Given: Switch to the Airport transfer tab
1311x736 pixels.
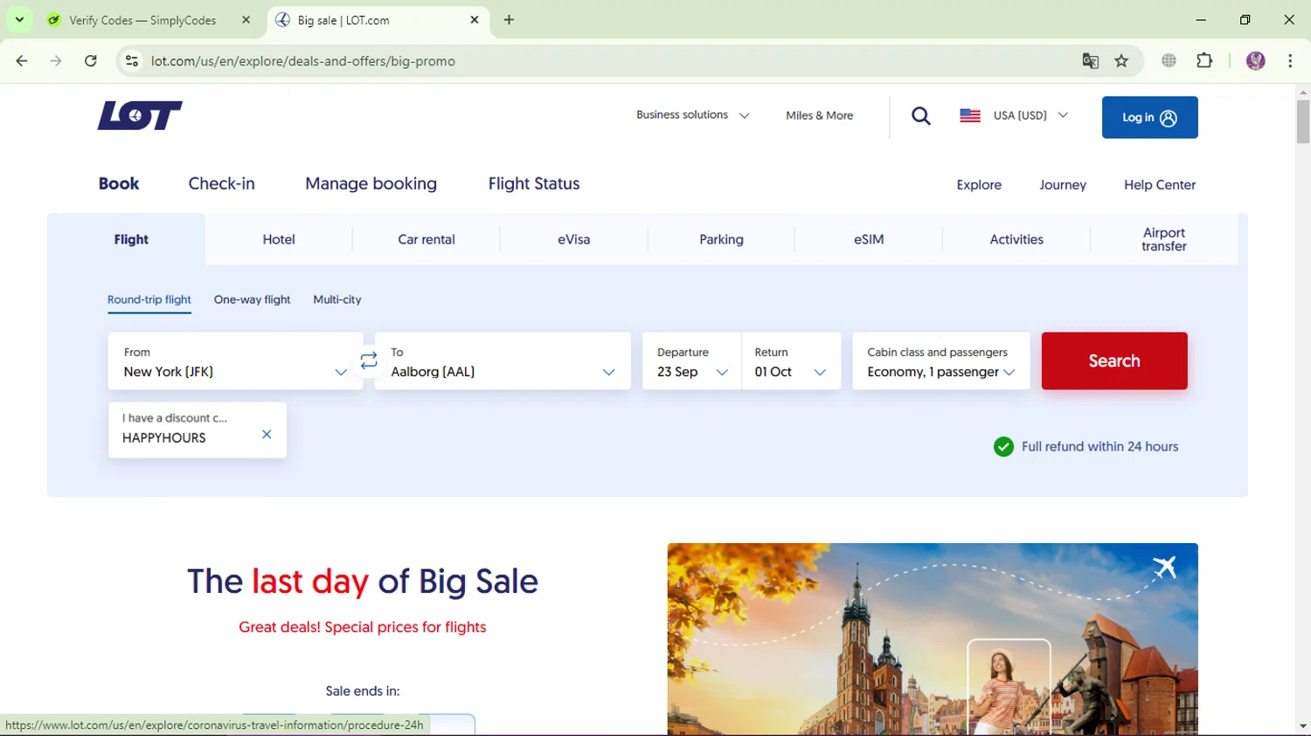Looking at the screenshot, I should click(x=1164, y=239).
